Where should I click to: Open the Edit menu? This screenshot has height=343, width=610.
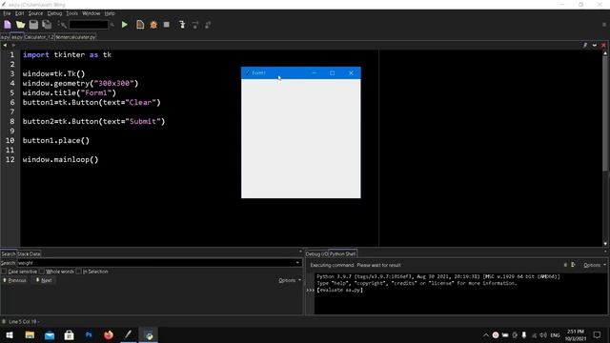pyautogui.click(x=19, y=13)
